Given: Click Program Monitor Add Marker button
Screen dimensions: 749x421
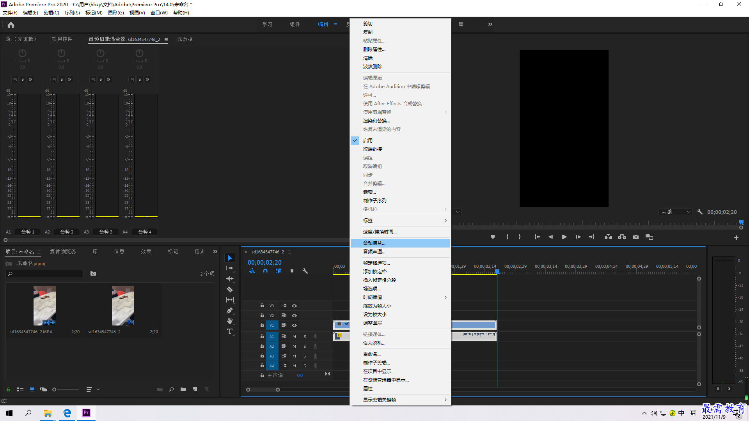Looking at the screenshot, I should pos(493,237).
